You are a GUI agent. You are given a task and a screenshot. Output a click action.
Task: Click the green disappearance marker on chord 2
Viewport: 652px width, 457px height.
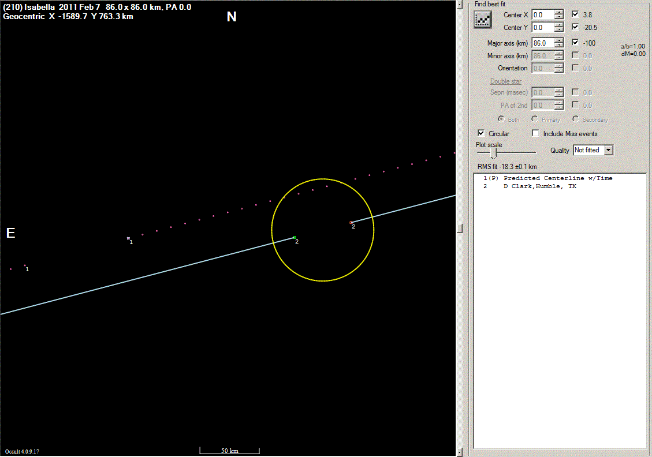(x=295, y=238)
